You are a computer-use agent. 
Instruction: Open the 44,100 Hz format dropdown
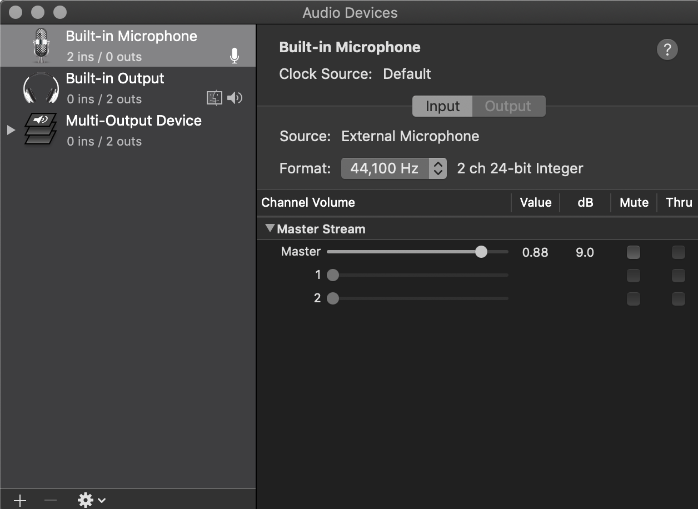click(x=393, y=168)
